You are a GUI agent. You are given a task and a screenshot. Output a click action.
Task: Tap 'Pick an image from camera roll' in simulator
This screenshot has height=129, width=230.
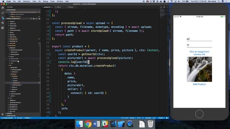click(199, 53)
